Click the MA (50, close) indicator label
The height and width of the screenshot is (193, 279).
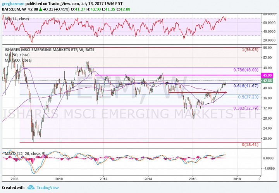17,55
